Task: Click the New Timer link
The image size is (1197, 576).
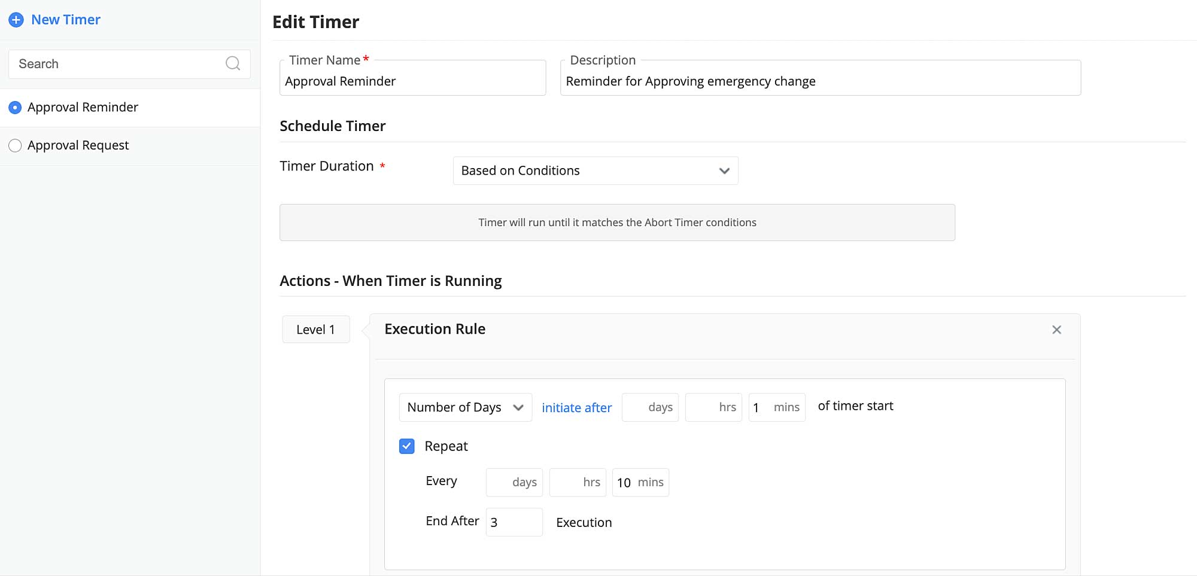Action: point(65,20)
